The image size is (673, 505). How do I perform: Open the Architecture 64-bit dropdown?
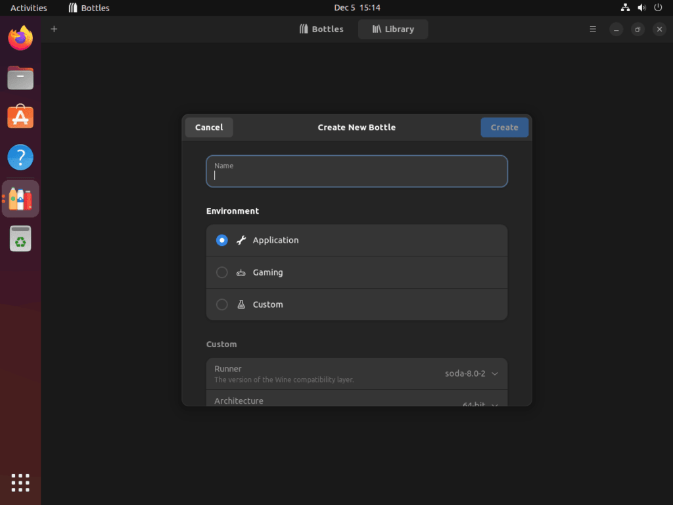(x=480, y=403)
